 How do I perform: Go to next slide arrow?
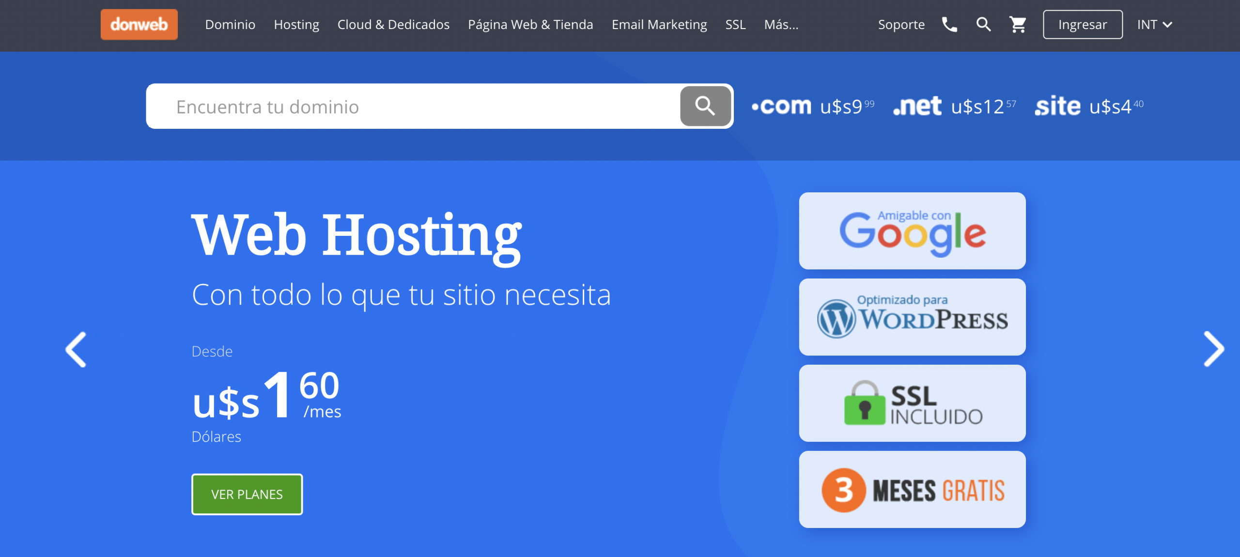point(1214,349)
